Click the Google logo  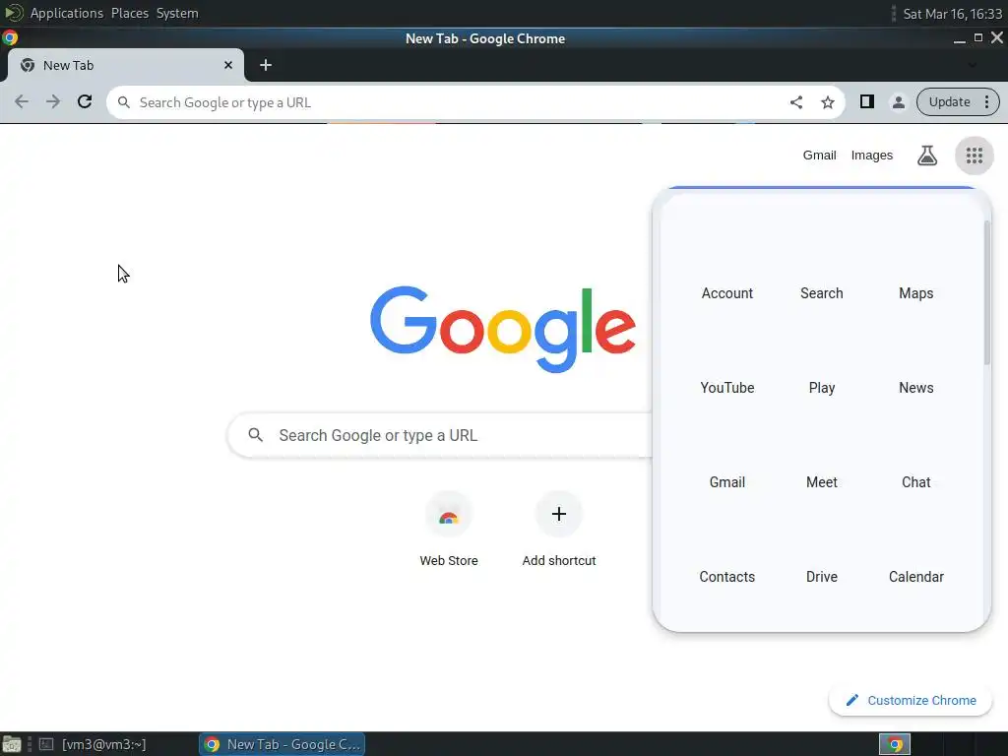[x=503, y=328]
